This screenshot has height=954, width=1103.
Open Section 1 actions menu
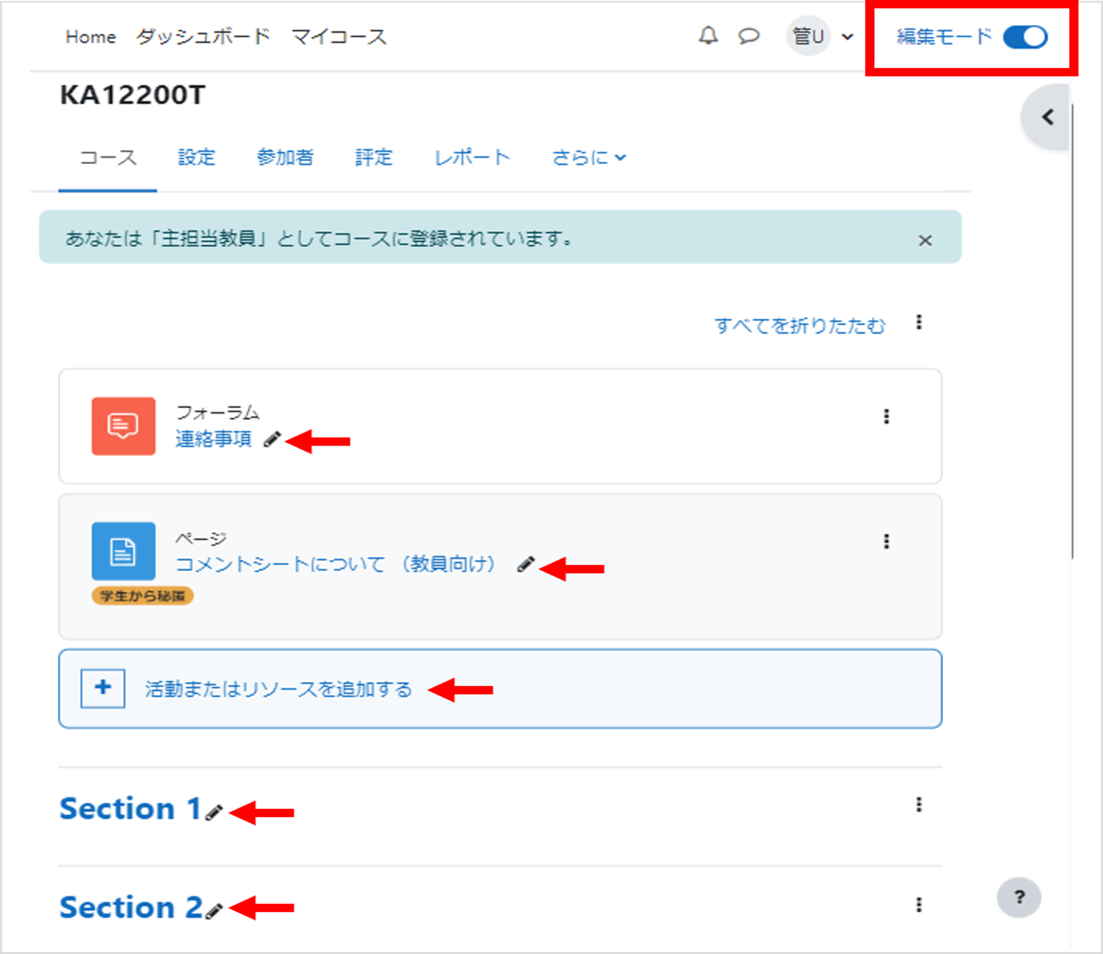[x=919, y=804]
